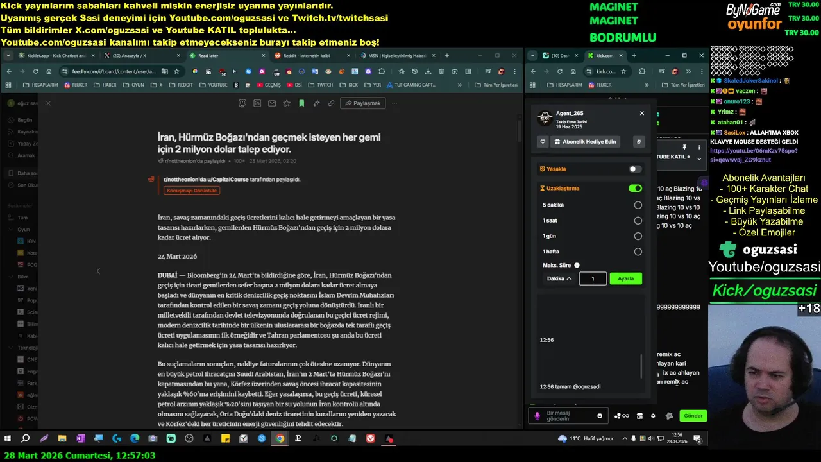Open notification center in system tray

[697, 438]
